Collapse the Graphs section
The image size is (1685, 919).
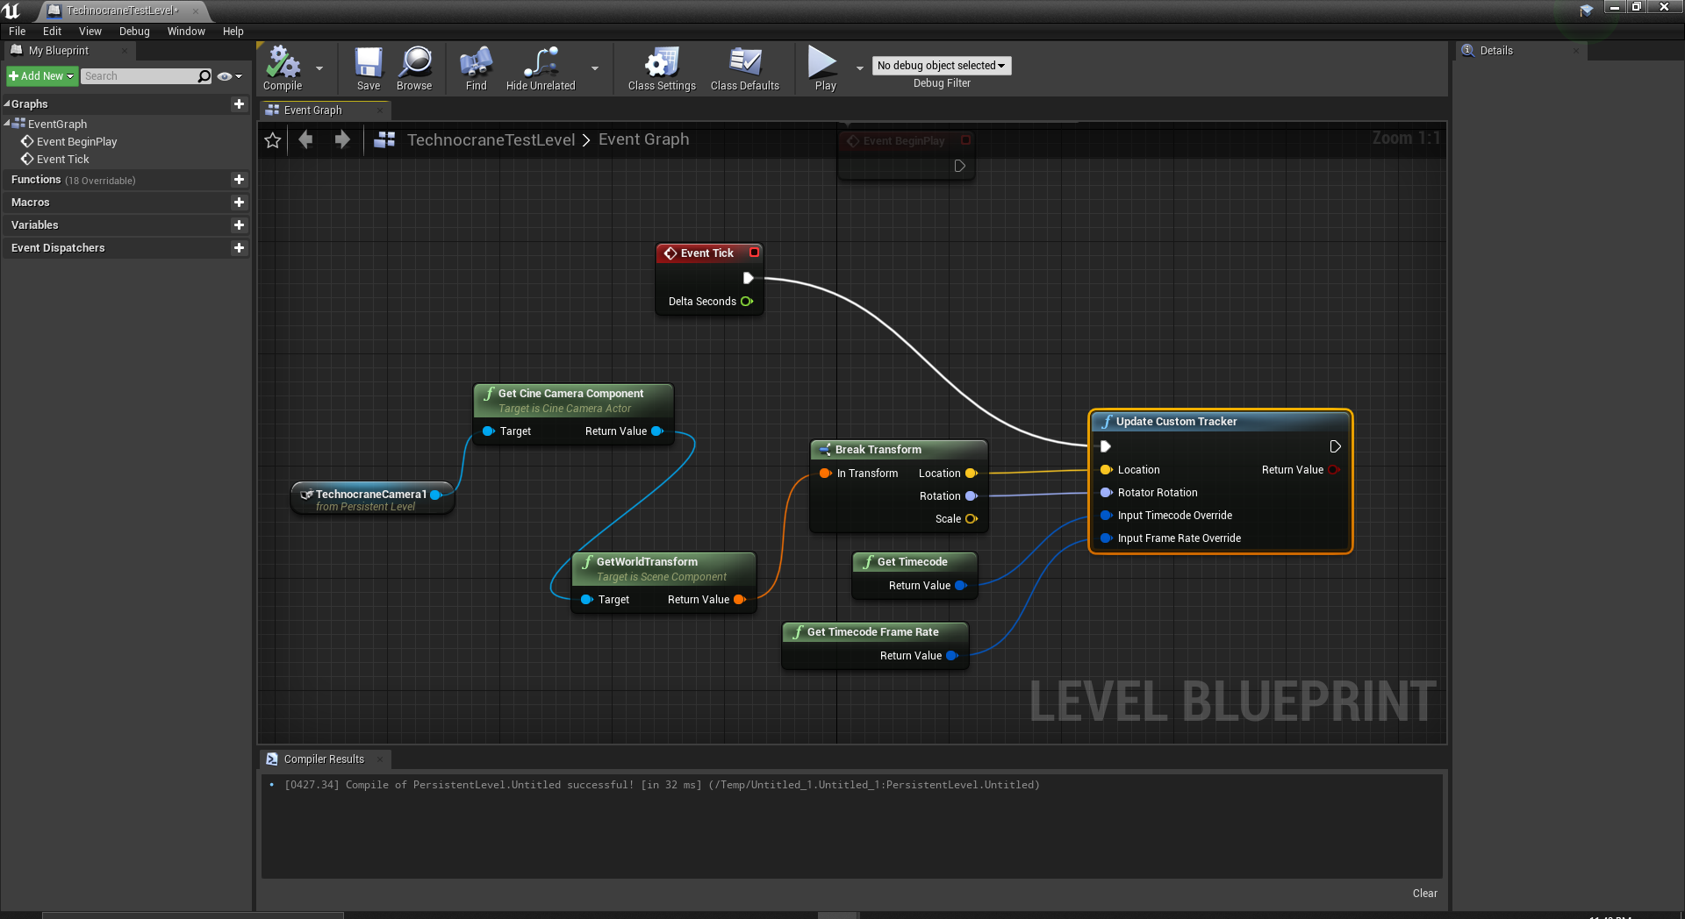tap(7, 103)
